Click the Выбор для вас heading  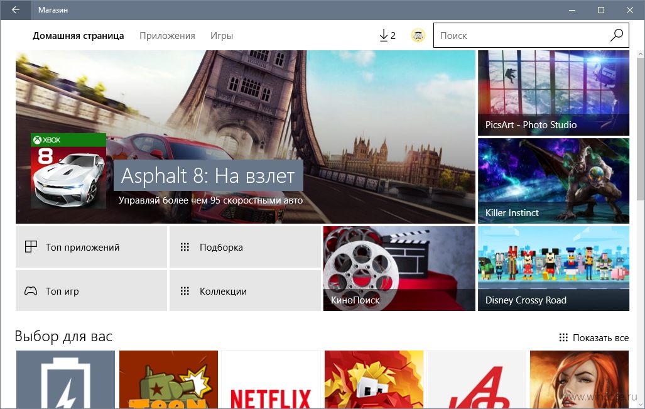pyautogui.click(x=63, y=337)
